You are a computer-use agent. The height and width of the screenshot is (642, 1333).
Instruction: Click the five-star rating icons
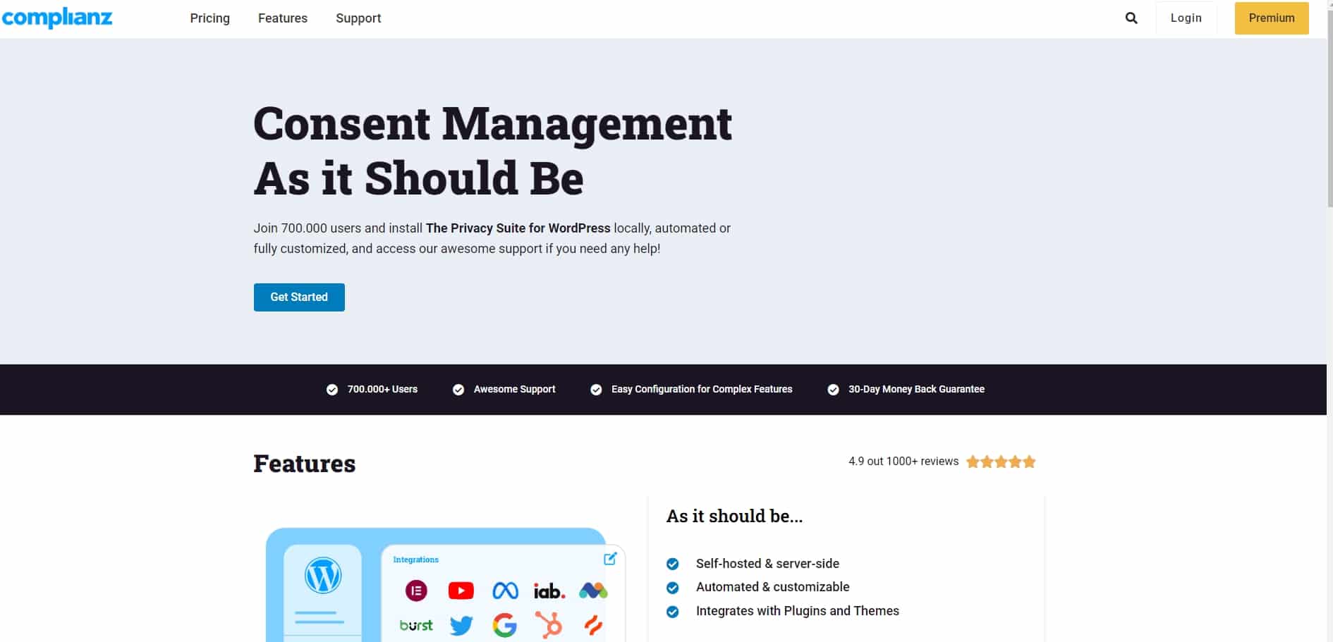[x=1001, y=462]
